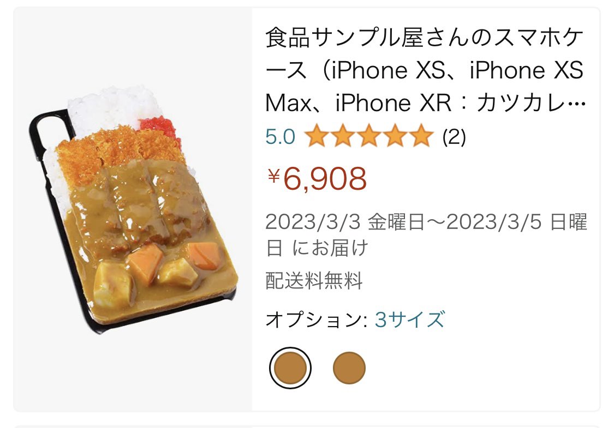Screen dimensions: 614x428
Task: Click the 配送料無料 free shipping text
Action: pyautogui.click(x=314, y=281)
